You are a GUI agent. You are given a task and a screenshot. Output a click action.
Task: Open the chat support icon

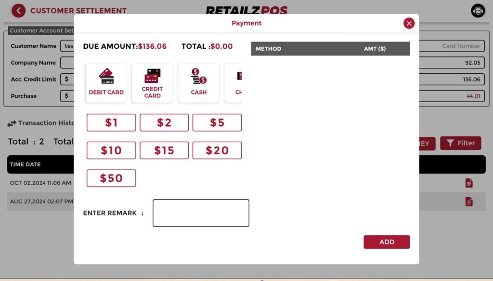point(478,11)
